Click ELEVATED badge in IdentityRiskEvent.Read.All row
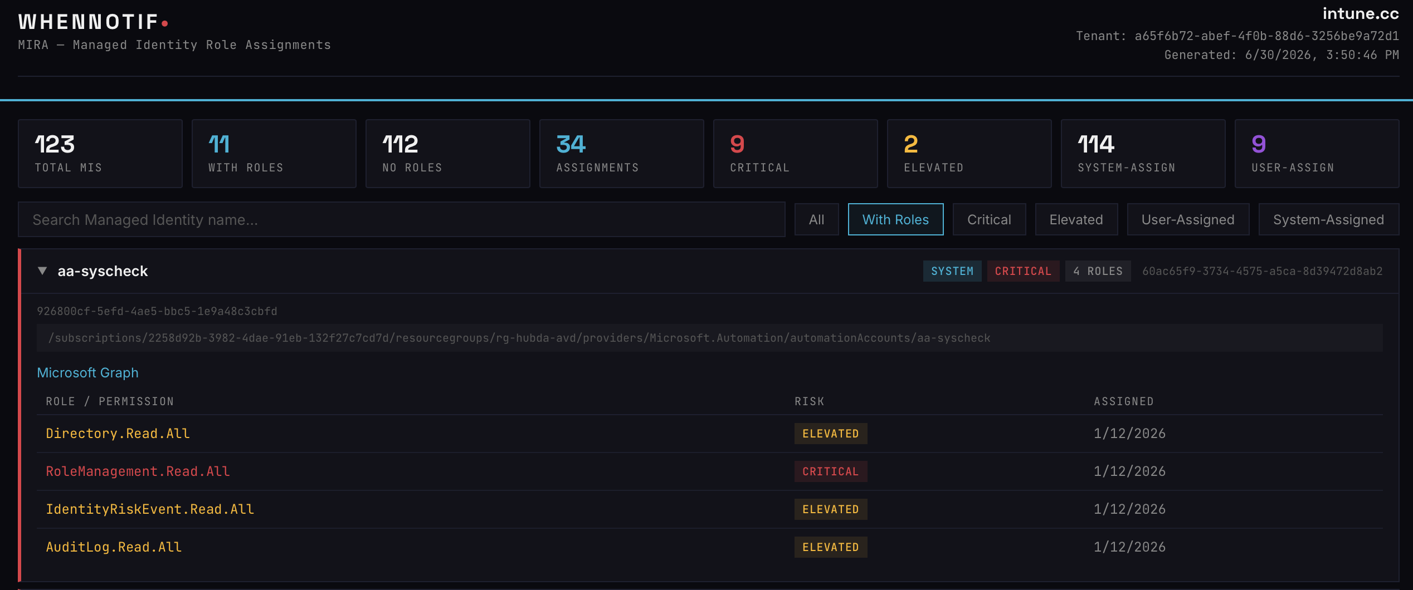Screen dimensions: 1413x590 pyautogui.click(x=831, y=509)
